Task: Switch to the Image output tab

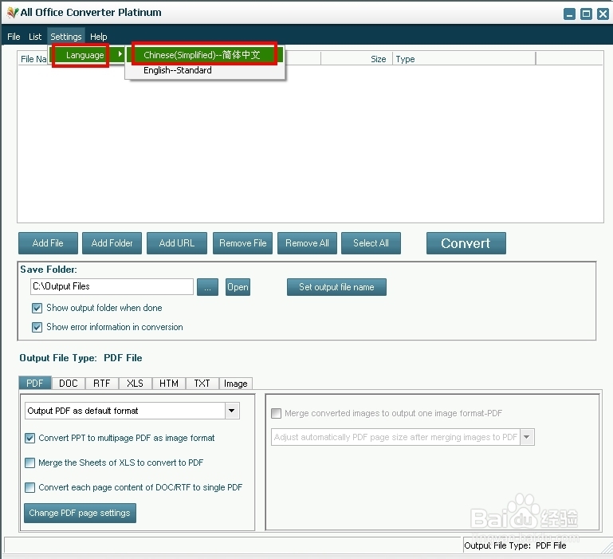Action: (236, 384)
